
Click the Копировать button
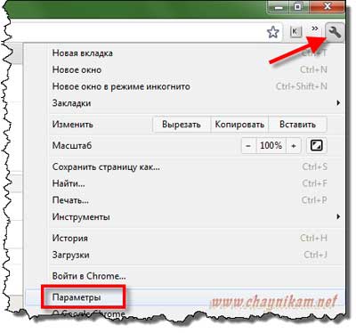239,124
